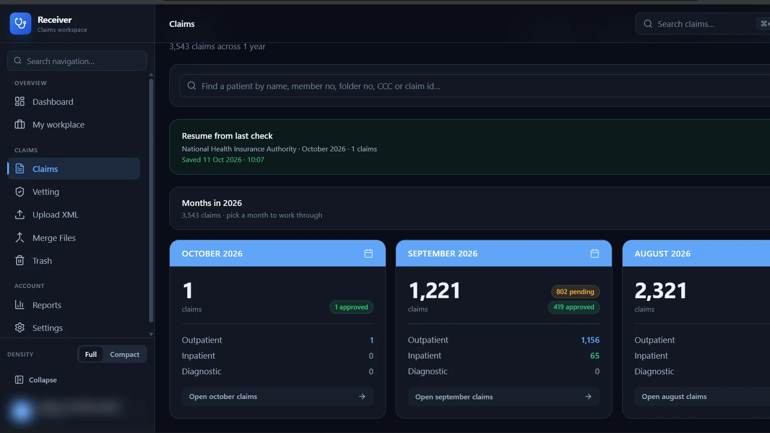
Task: Switch density to Full
Action: coord(91,354)
